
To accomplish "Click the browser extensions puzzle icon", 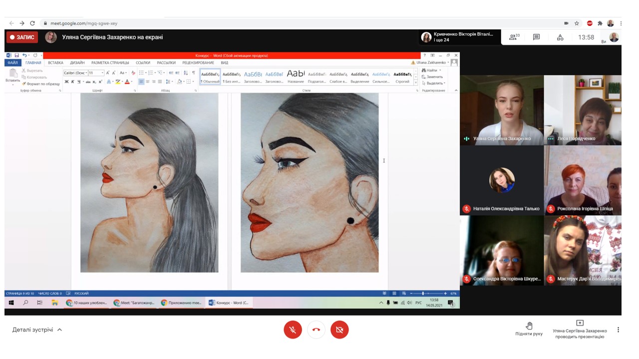I will [x=600, y=23].
